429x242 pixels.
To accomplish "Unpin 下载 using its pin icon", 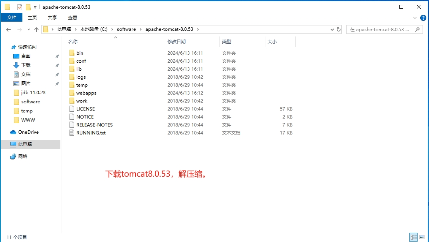I will tap(57, 65).
